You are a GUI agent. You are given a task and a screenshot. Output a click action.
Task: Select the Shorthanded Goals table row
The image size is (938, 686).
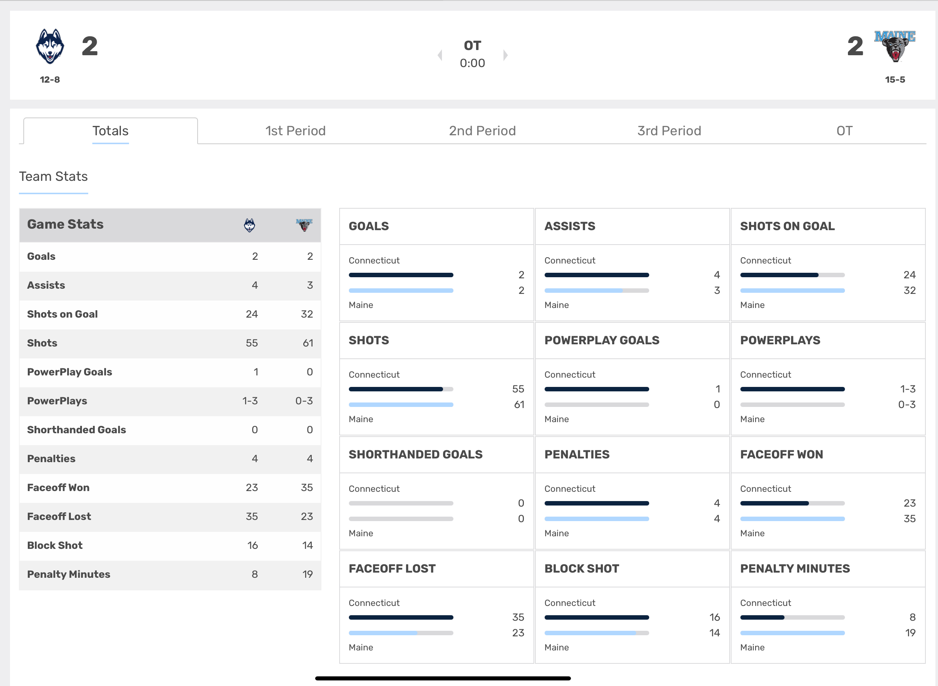coord(170,430)
